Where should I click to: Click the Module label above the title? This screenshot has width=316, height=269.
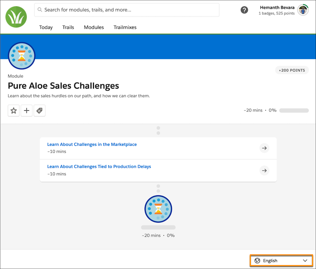pyautogui.click(x=15, y=76)
